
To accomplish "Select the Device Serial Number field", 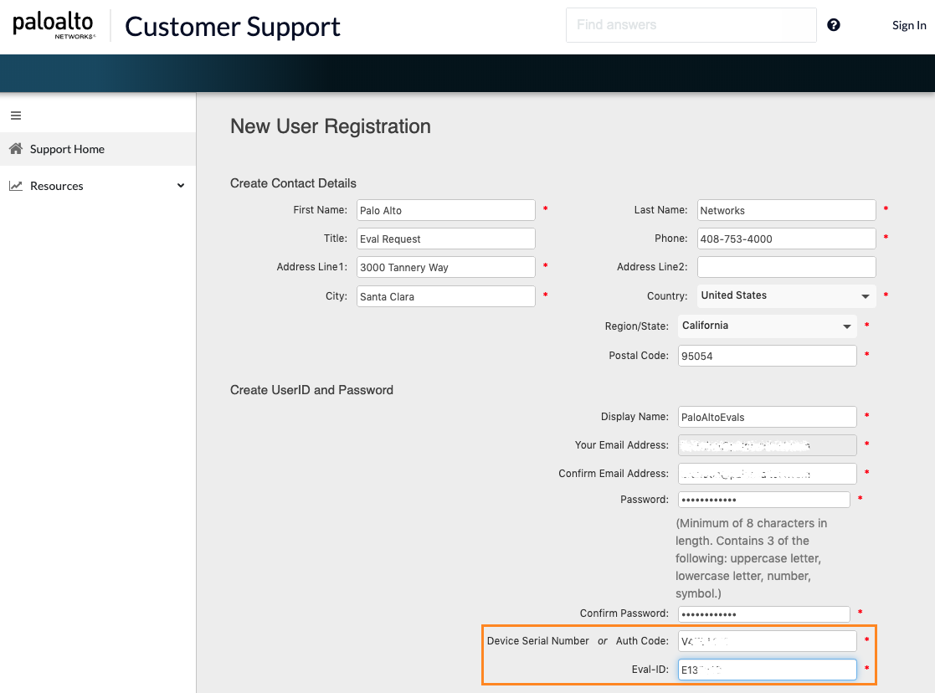I will coord(766,640).
